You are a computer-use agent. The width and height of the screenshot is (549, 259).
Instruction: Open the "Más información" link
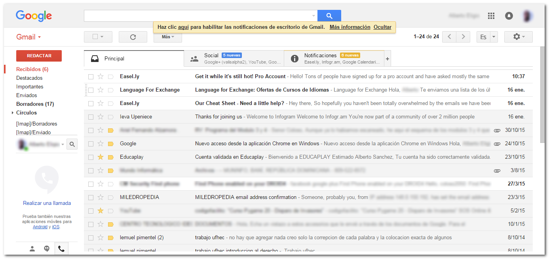click(x=350, y=27)
